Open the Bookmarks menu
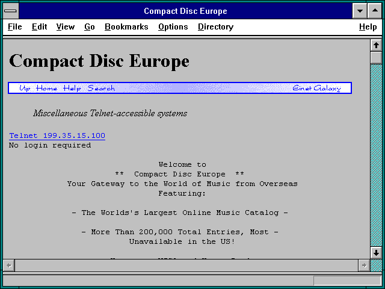385x289 pixels. click(x=126, y=26)
